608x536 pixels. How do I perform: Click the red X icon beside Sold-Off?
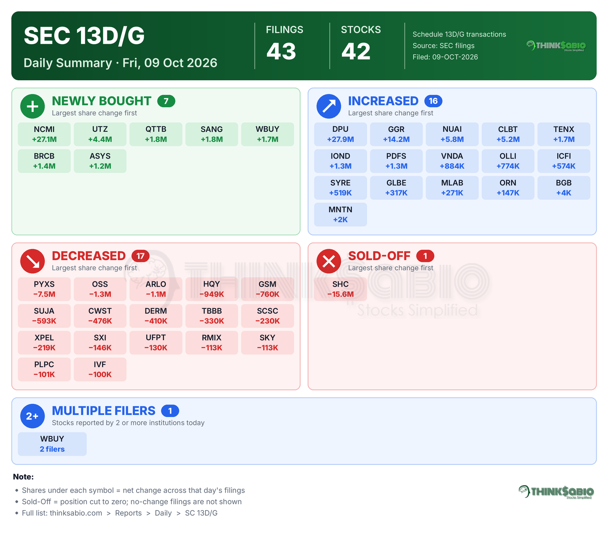(x=329, y=261)
